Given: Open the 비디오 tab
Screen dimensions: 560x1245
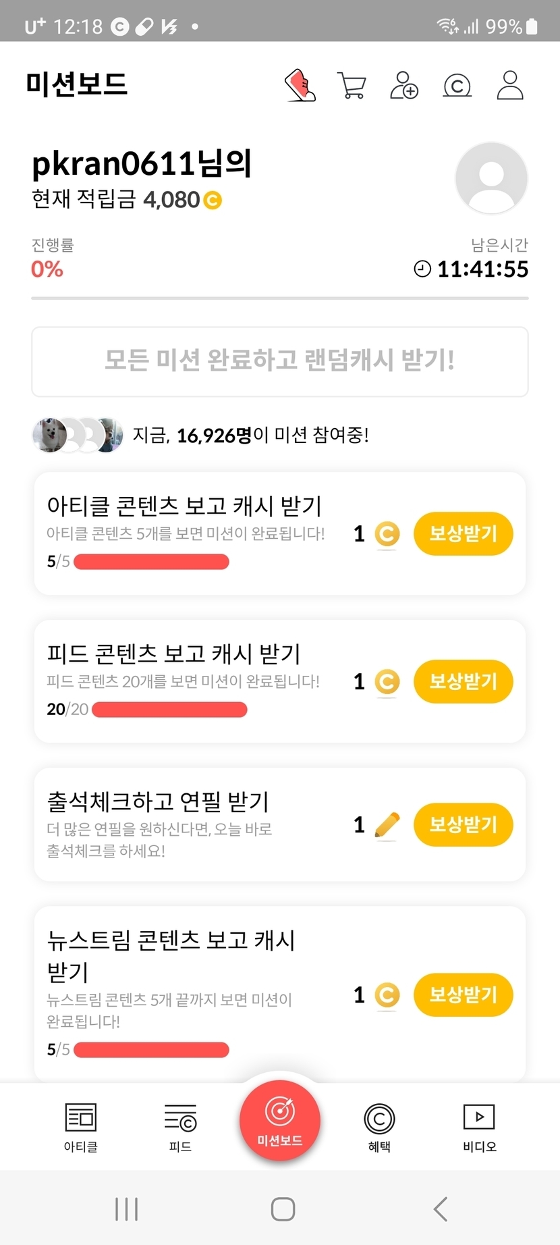Looking at the screenshot, I should (479, 1127).
